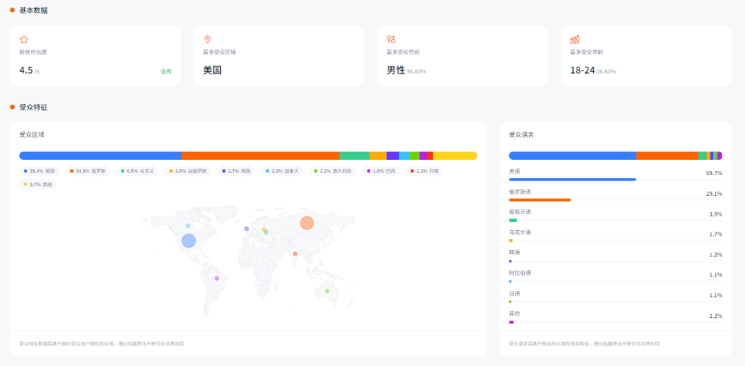Viewport: 745px width, 366px height.
Task: Click the teal-green segment of the 受众区域 bar
Action: tap(355, 156)
